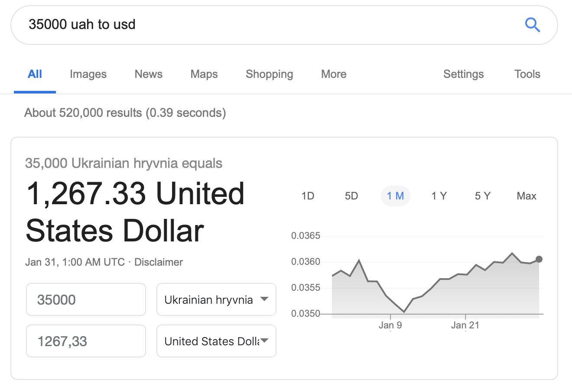Viewport: 572px width, 392px height.
Task: Switch to the News tab
Action: point(148,74)
